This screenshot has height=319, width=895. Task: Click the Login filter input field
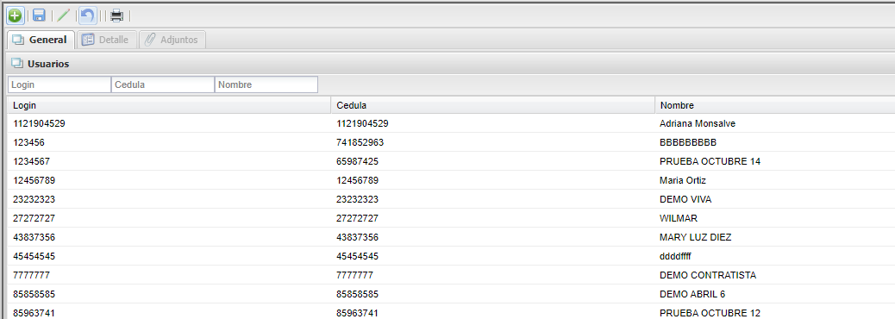(x=59, y=84)
